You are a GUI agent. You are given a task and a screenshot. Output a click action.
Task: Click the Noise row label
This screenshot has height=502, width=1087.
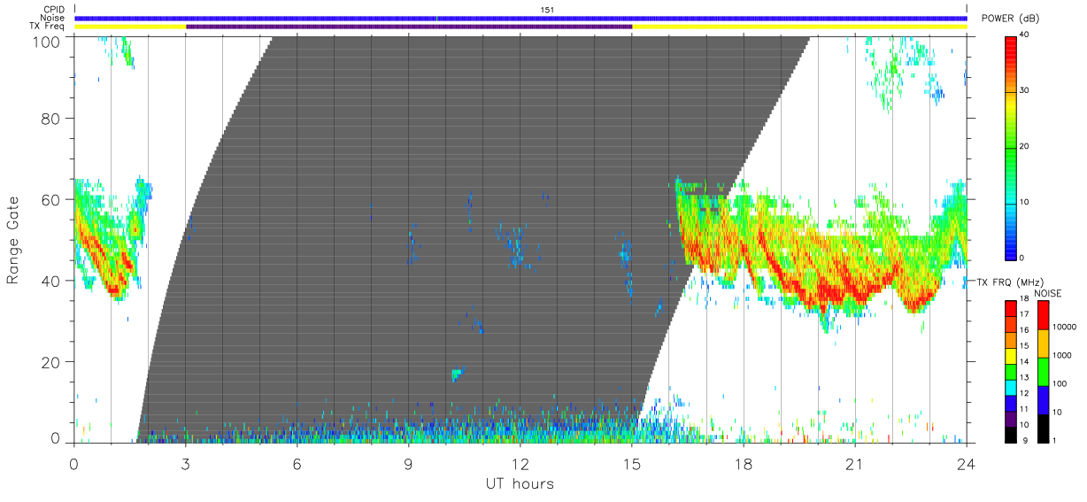(53, 18)
